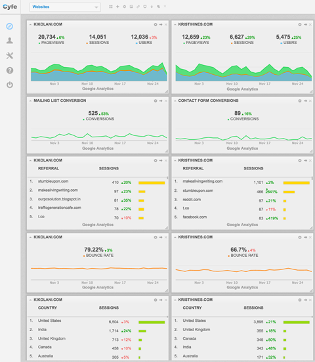The height and width of the screenshot is (362, 315).
Task: Click move arrow of KIKOLANI.COM pageviews widget
Action: (161, 24)
